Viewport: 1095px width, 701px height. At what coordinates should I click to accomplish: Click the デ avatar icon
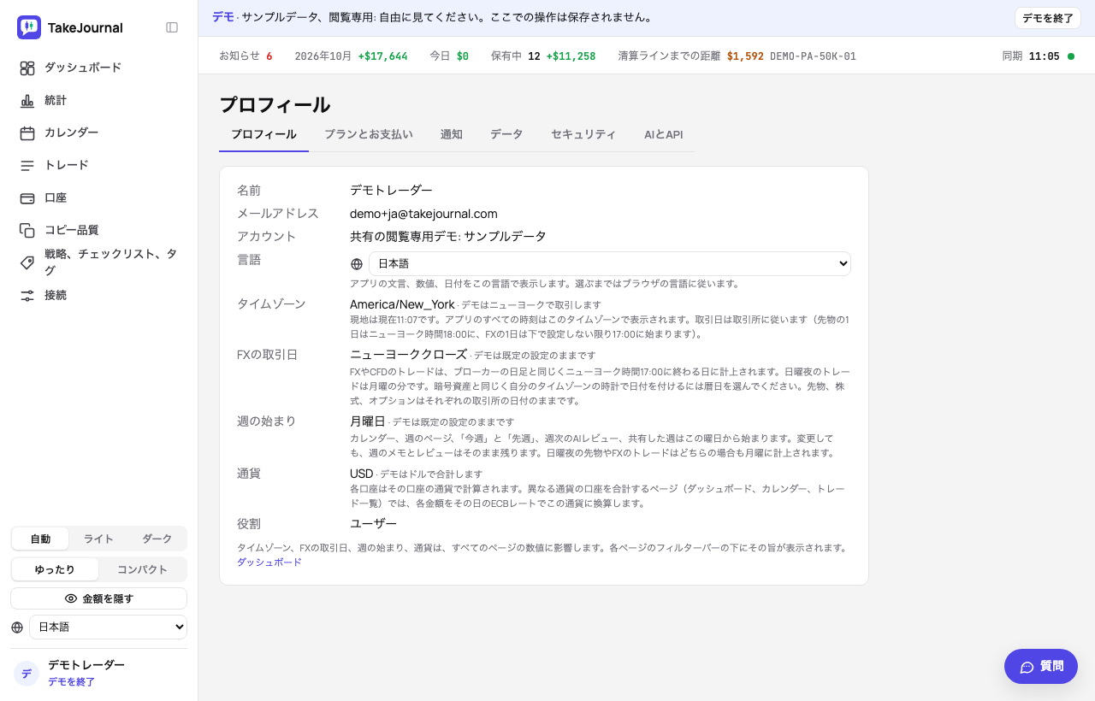tap(27, 673)
